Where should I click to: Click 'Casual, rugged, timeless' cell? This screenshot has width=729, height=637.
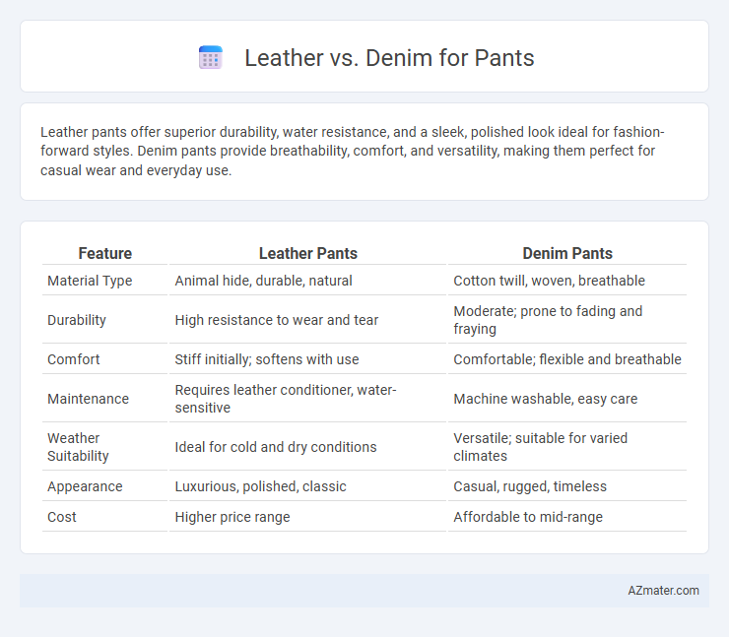coord(530,486)
